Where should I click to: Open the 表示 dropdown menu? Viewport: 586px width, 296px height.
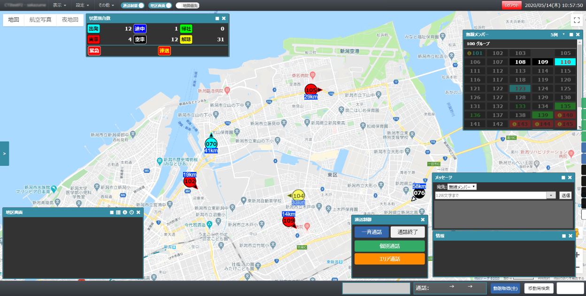tap(59, 5)
